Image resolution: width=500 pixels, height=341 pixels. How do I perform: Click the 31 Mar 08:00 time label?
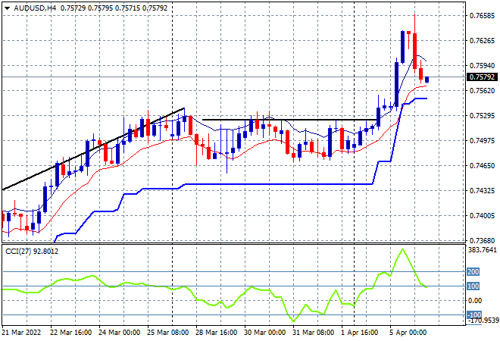pyautogui.click(x=313, y=333)
